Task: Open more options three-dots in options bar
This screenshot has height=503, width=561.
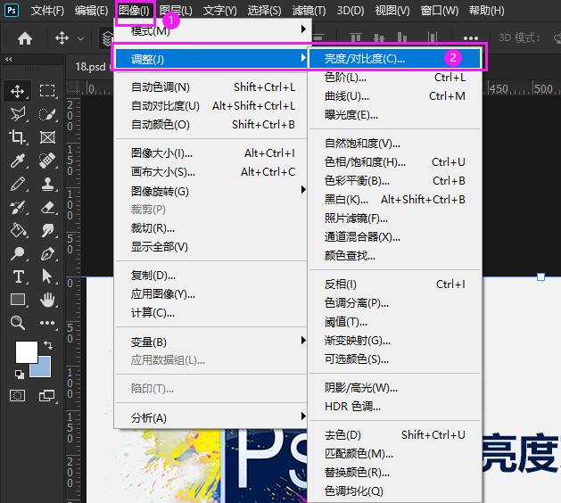Action: click(471, 38)
